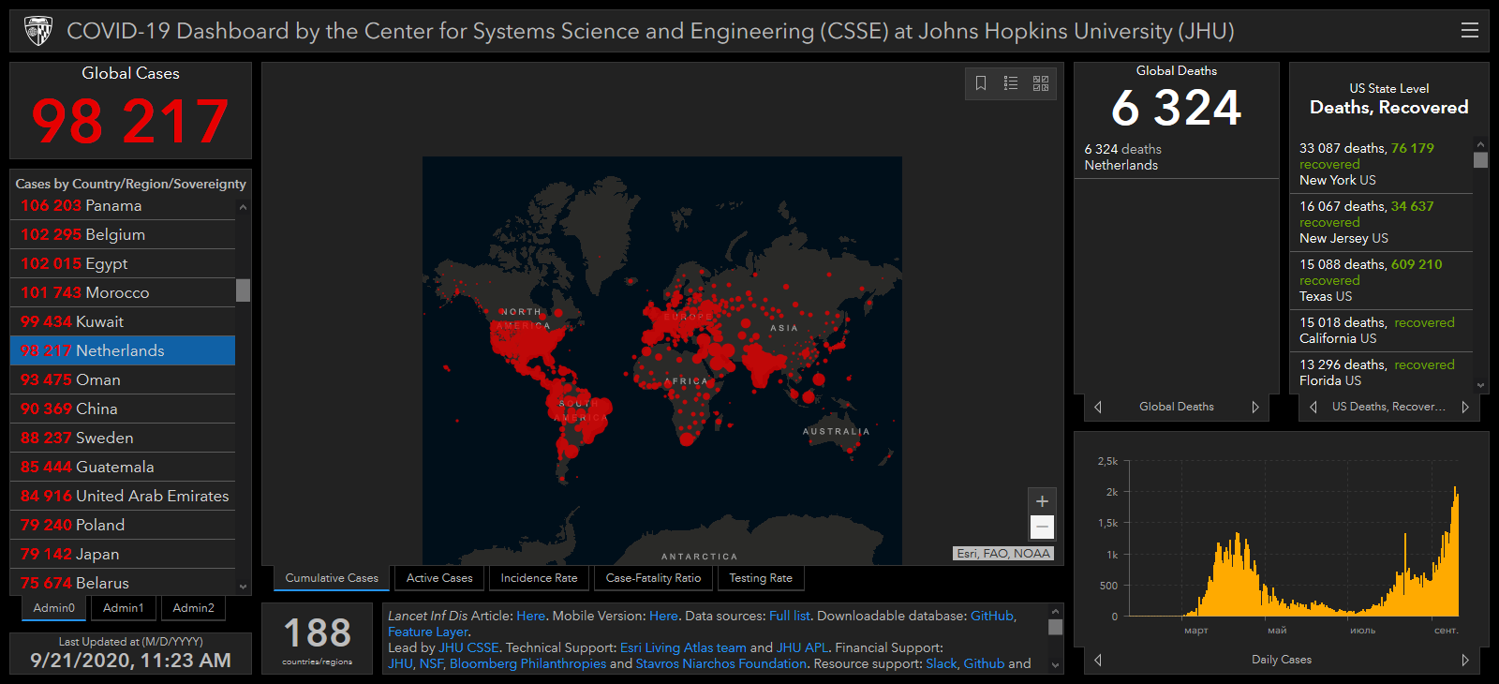Open the Stavros Niarchos Foundation link

(x=720, y=663)
